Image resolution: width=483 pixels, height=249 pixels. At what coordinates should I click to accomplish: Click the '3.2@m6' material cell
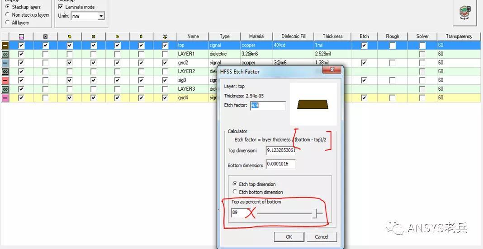tap(256, 54)
